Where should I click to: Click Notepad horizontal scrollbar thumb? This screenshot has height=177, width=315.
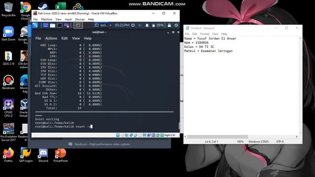(x=218, y=137)
